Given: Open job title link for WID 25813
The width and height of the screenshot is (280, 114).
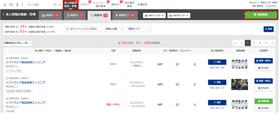Looking at the screenshot, I should pyautogui.click(x=26, y=82).
